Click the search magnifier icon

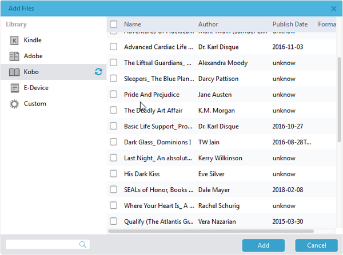click(83, 244)
